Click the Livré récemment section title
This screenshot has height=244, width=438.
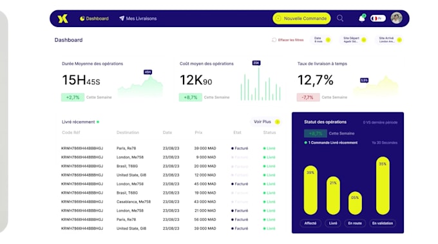click(78, 122)
